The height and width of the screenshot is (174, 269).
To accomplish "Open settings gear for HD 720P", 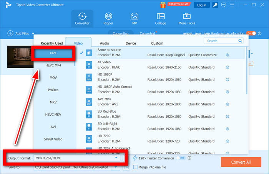I will 227,141.
